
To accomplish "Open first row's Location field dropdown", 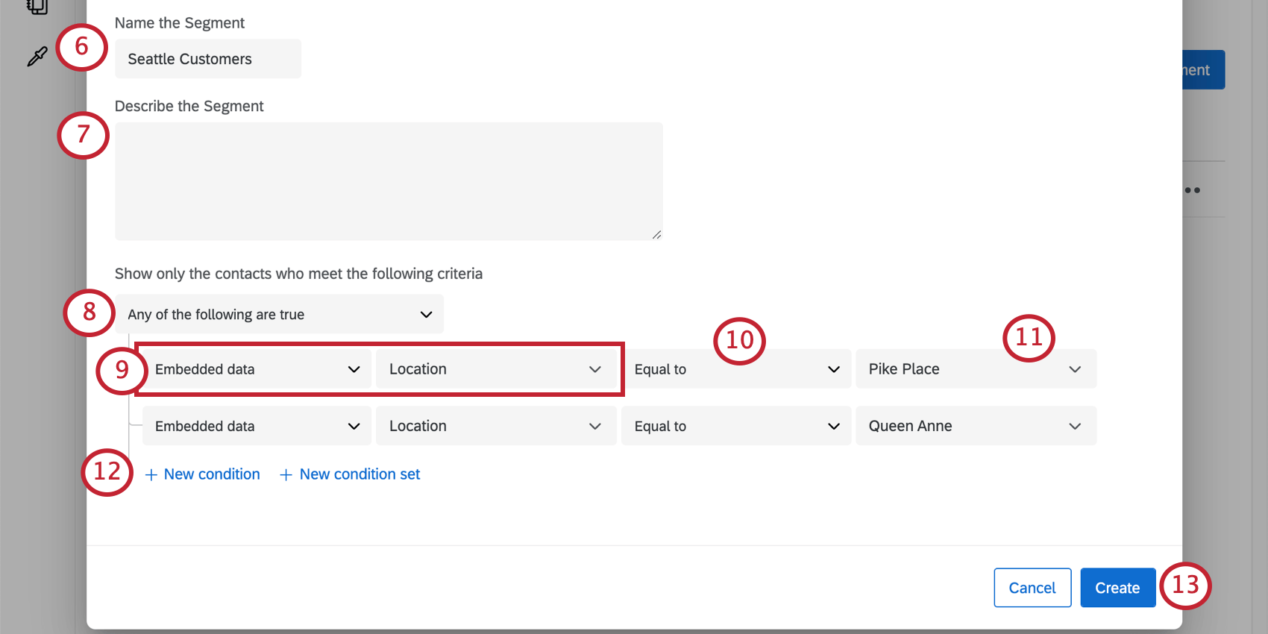I will pyautogui.click(x=495, y=369).
